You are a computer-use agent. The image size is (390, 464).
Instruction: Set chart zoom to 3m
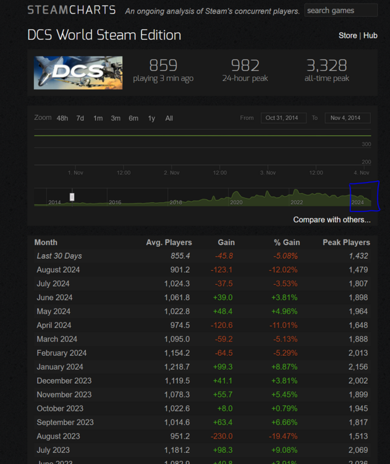(x=116, y=118)
